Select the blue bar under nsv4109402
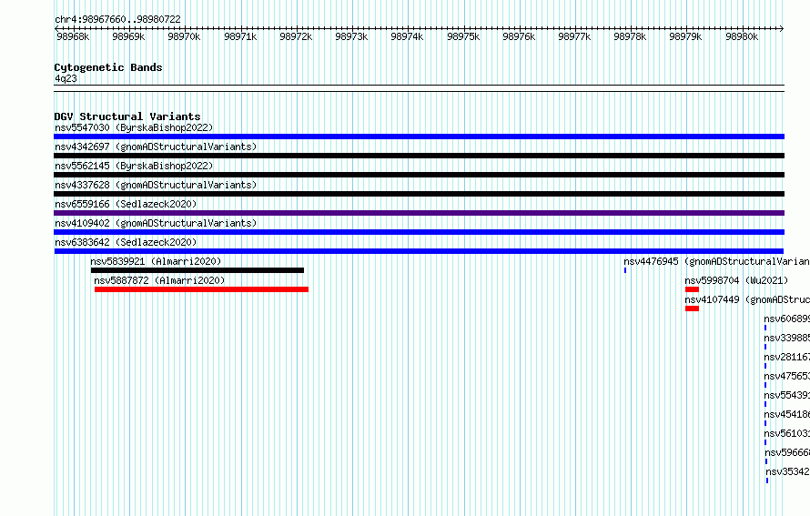This screenshot has height=516, width=810. point(419,232)
